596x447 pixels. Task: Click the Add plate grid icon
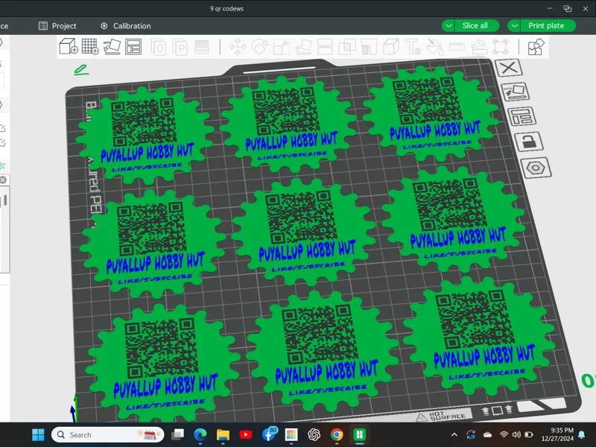(x=90, y=47)
